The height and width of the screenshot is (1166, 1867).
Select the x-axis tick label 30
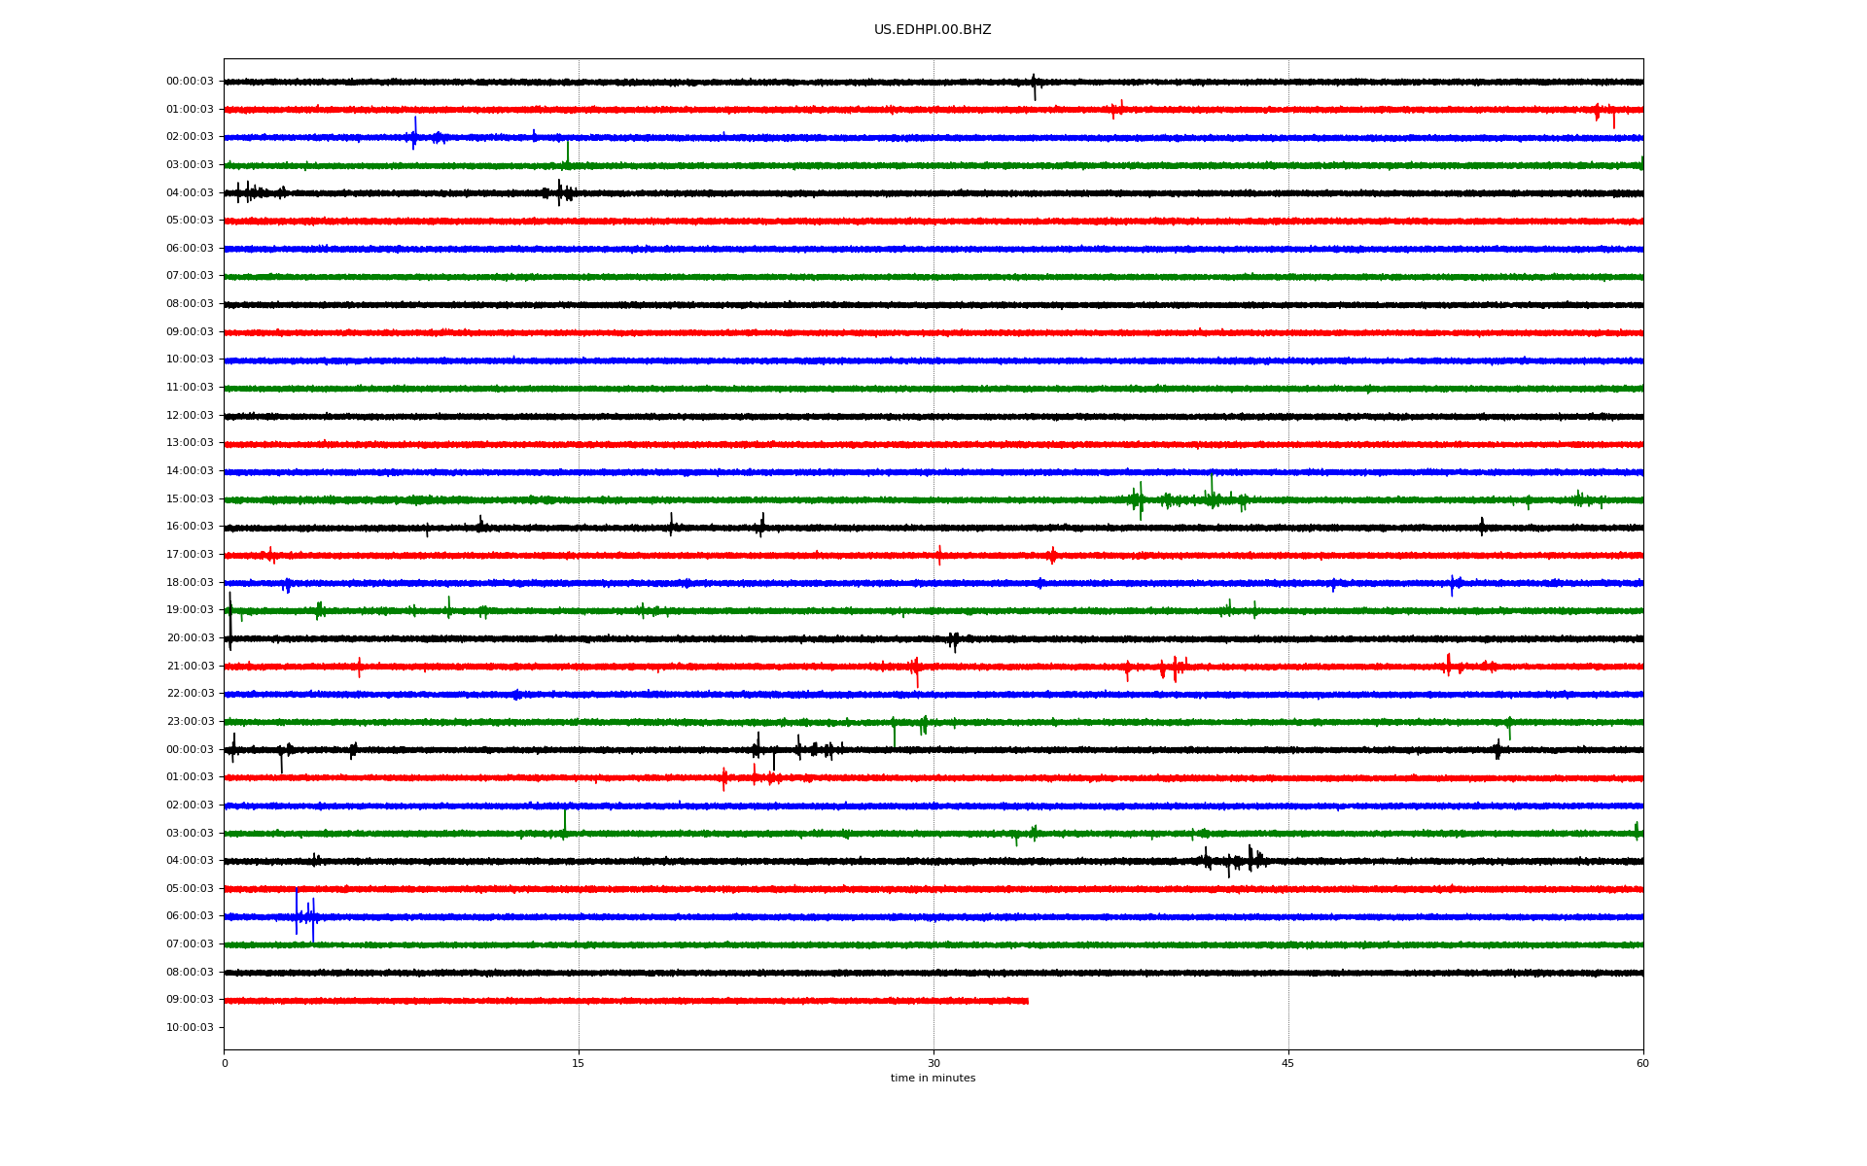(933, 1064)
